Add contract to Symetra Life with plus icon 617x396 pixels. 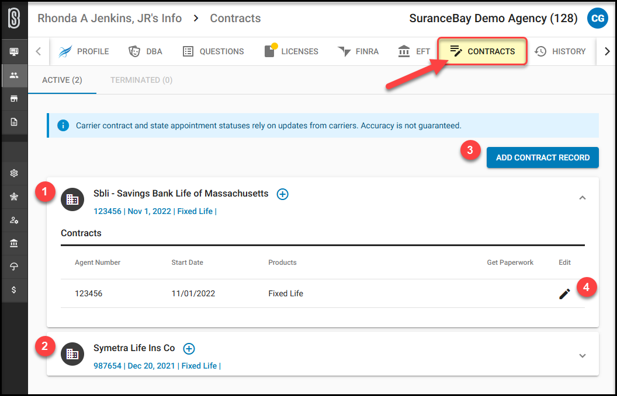[189, 348]
